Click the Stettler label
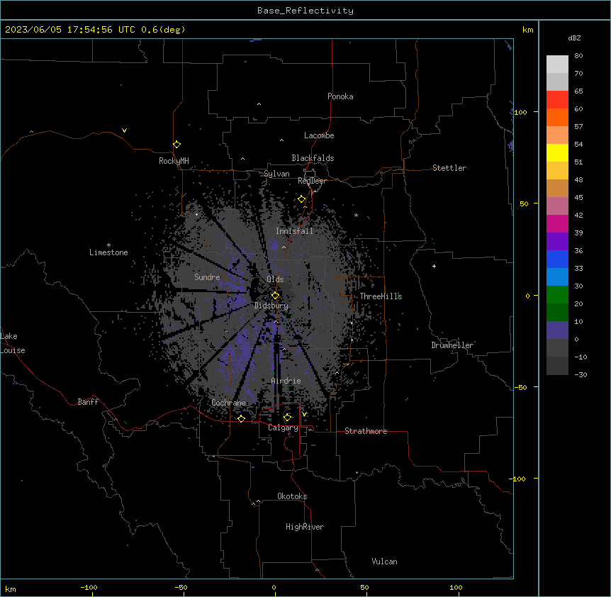Viewport: 611px width, 597px height. pyautogui.click(x=449, y=168)
